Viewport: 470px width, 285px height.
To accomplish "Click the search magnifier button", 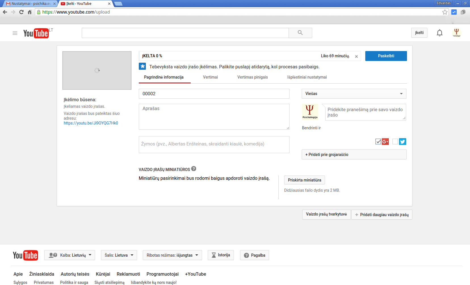I will pos(300,33).
